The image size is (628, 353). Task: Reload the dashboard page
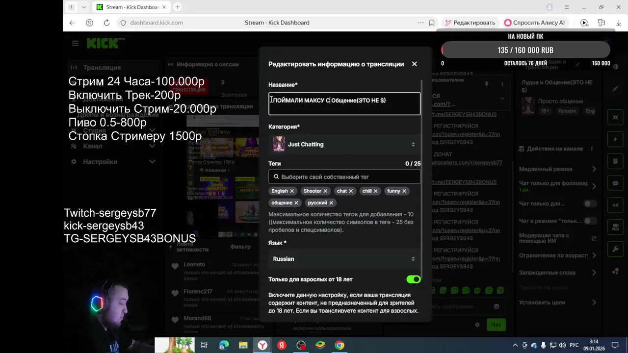(x=106, y=23)
